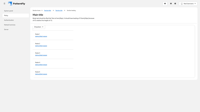Click the hamburger menu icon

click(4, 4)
